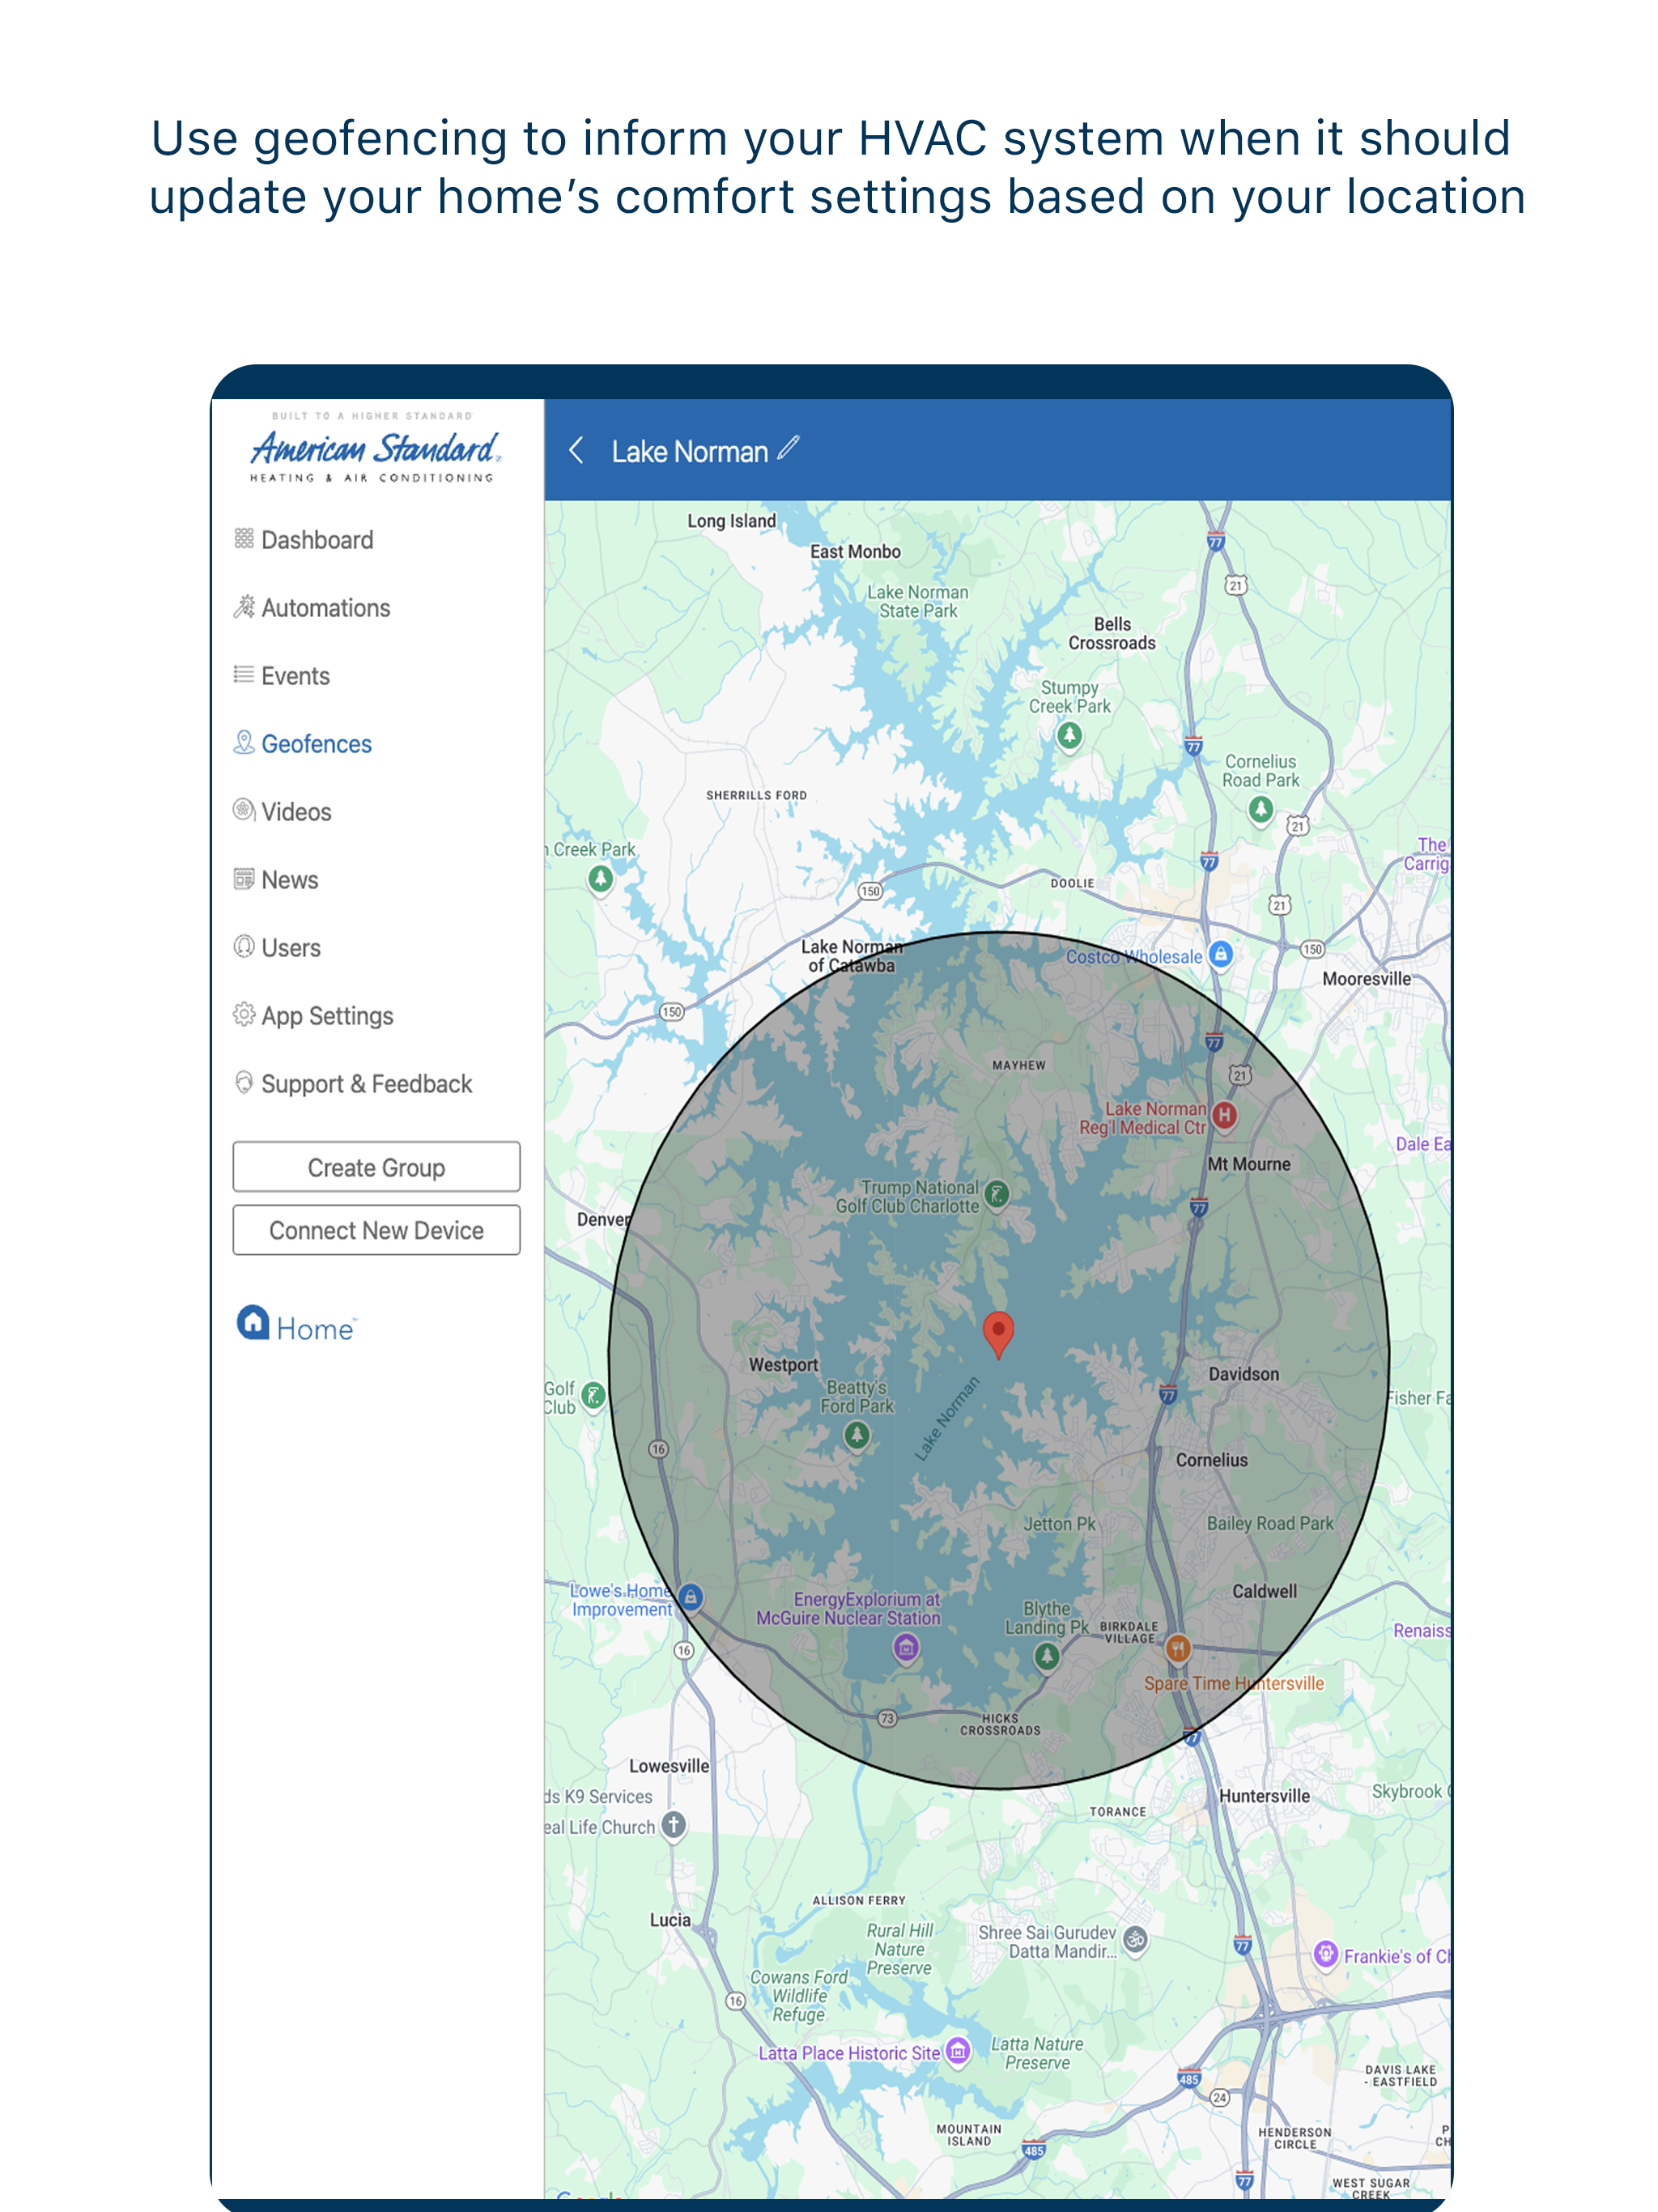
Task: Click Lowe's Home Improvement marker
Action: [690, 1597]
